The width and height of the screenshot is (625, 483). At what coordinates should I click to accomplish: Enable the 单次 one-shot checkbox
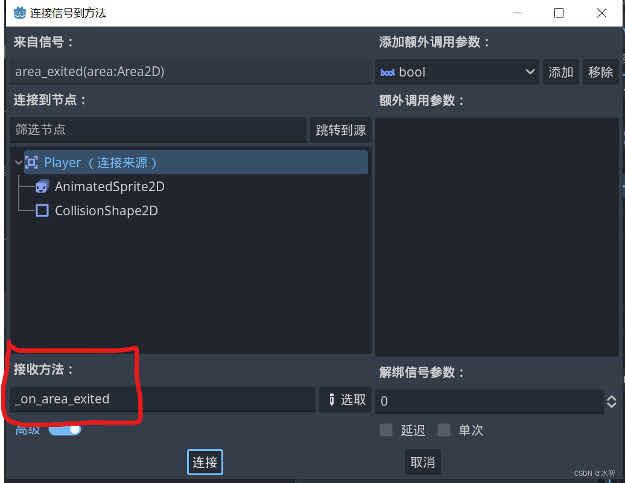(444, 430)
